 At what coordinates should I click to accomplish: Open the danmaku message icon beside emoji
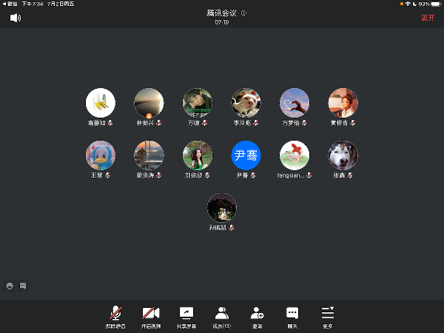(x=23, y=285)
